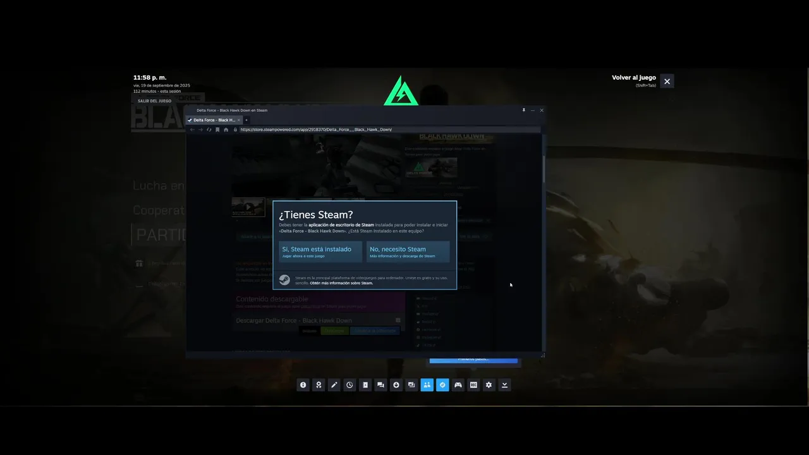Viewport: 809px width, 455px height.
Task: Collapse the overlay toolbar with underlined arrow
Action: tap(504, 385)
